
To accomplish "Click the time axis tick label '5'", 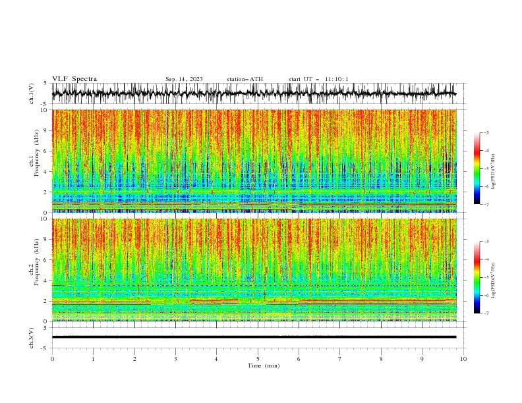I will tap(258, 359).
